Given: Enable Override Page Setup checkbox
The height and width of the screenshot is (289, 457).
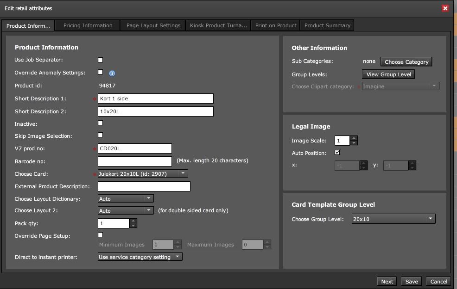Looking at the screenshot, I should point(100,234).
